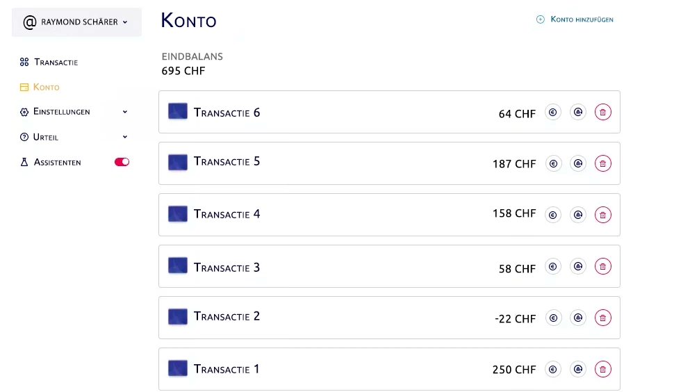Click the @ icon on Transactie 2
This screenshot has height=392, width=674.
point(578,318)
